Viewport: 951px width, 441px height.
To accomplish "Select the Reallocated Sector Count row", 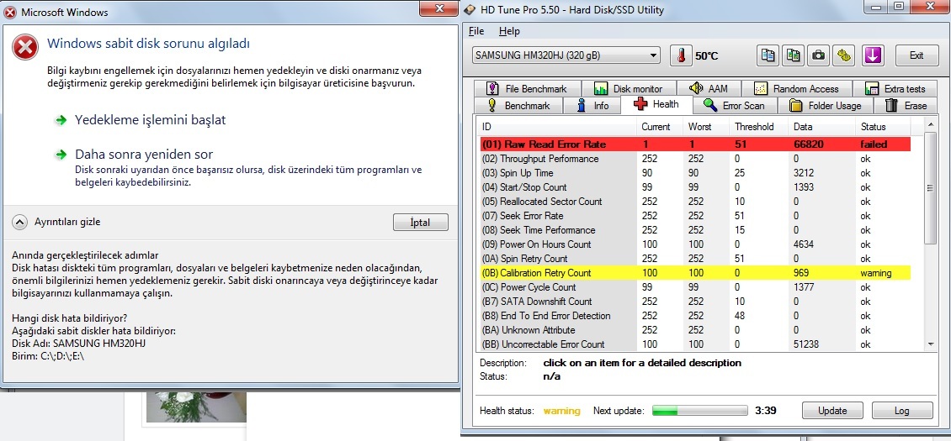I will (695, 202).
